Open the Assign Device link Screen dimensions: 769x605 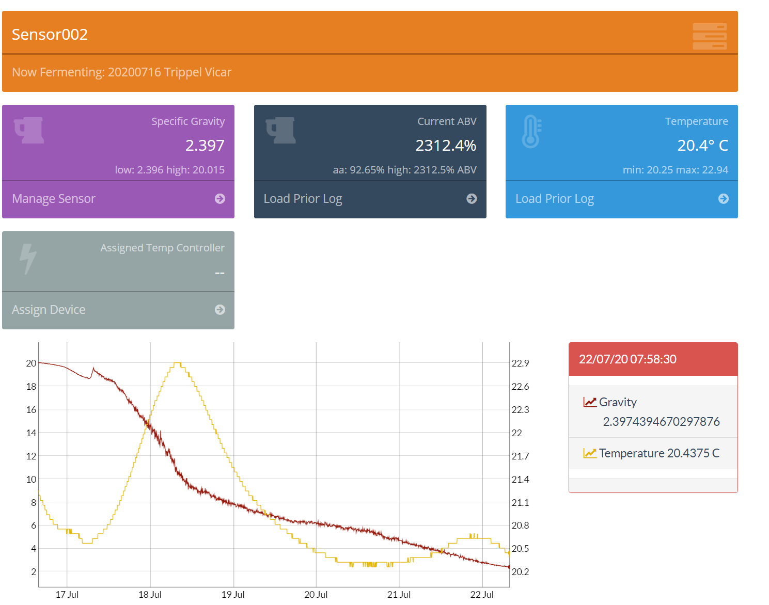[49, 310]
